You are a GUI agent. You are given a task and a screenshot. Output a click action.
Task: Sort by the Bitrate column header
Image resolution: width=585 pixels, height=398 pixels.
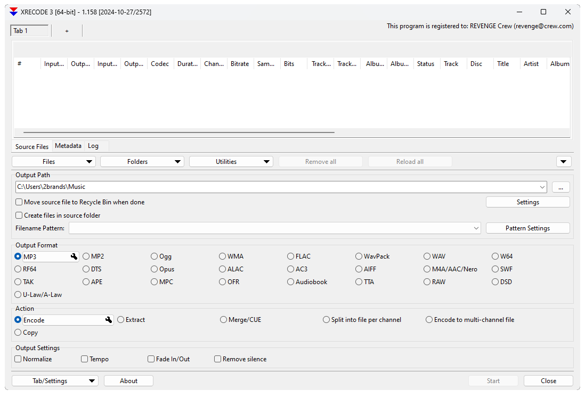tap(240, 64)
